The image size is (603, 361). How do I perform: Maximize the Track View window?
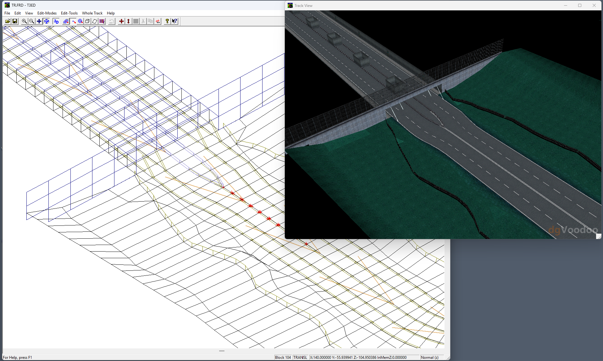[580, 5]
